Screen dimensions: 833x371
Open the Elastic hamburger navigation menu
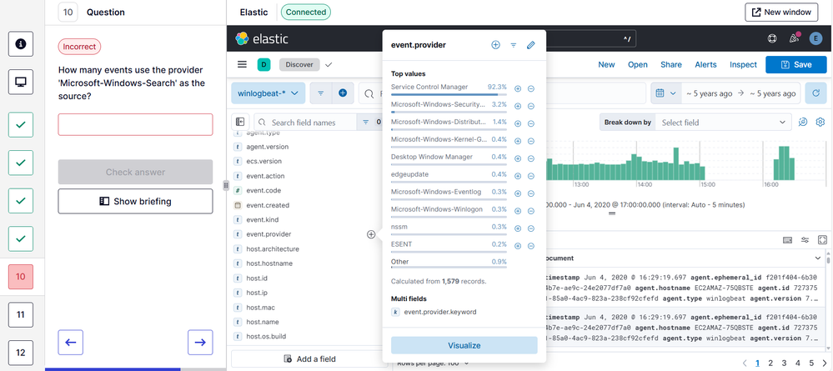point(242,64)
